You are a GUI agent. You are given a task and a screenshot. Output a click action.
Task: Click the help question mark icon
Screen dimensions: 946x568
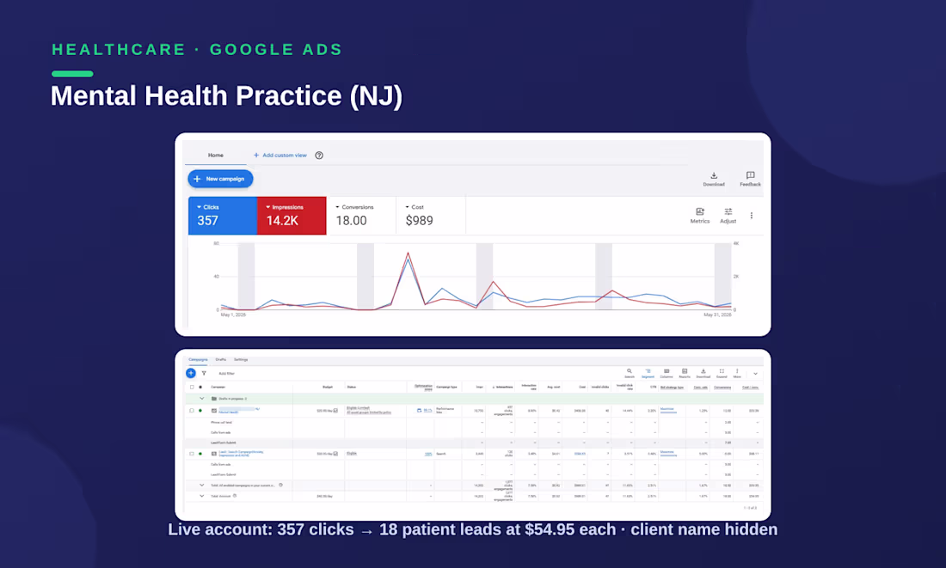click(319, 156)
